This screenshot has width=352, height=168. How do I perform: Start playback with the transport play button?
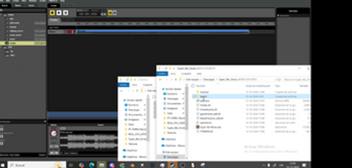point(59,13)
